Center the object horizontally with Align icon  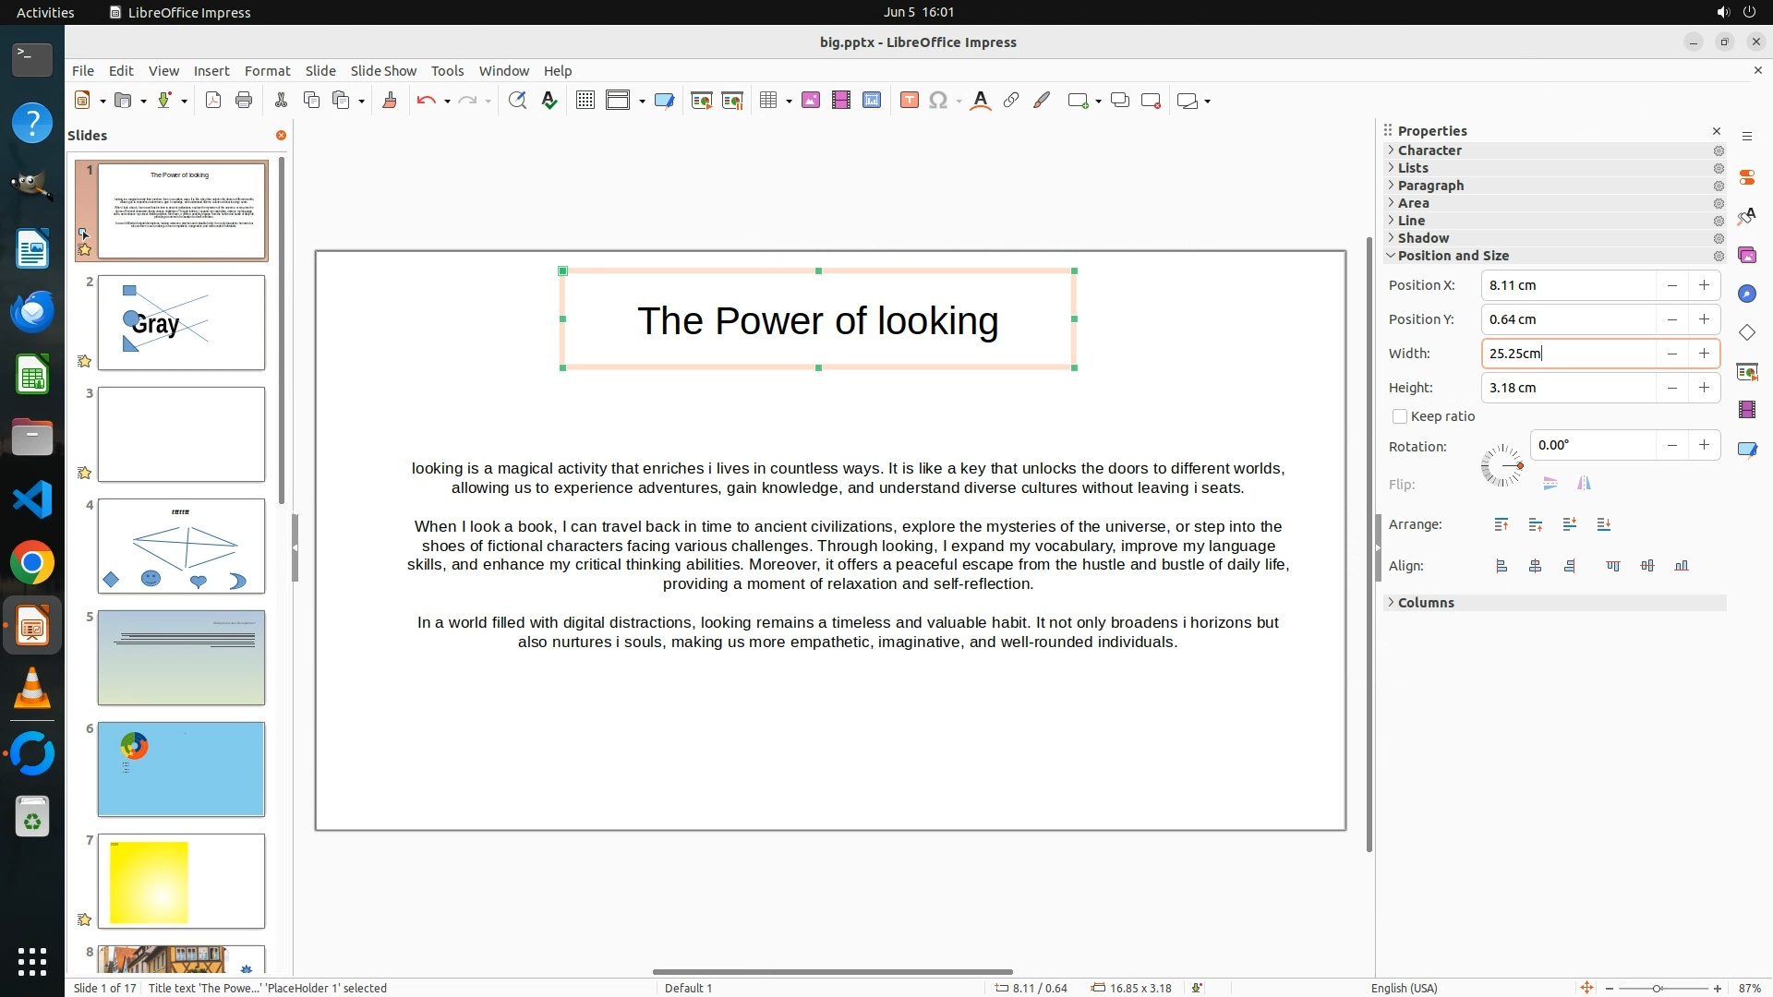[1536, 566]
